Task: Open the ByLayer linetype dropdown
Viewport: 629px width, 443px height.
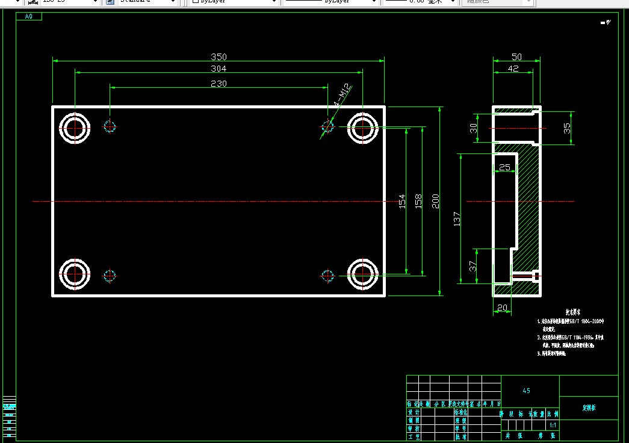Action: (x=330, y=2)
